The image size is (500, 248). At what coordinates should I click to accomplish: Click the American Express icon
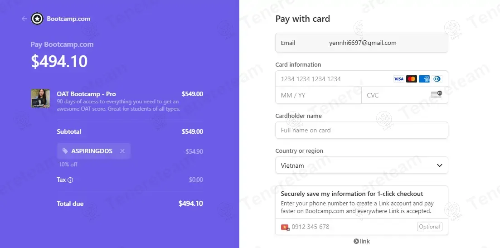coord(424,79)
